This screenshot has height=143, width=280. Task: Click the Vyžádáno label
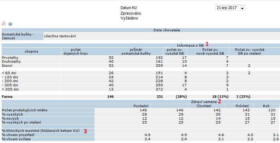[x=129, y=18]
